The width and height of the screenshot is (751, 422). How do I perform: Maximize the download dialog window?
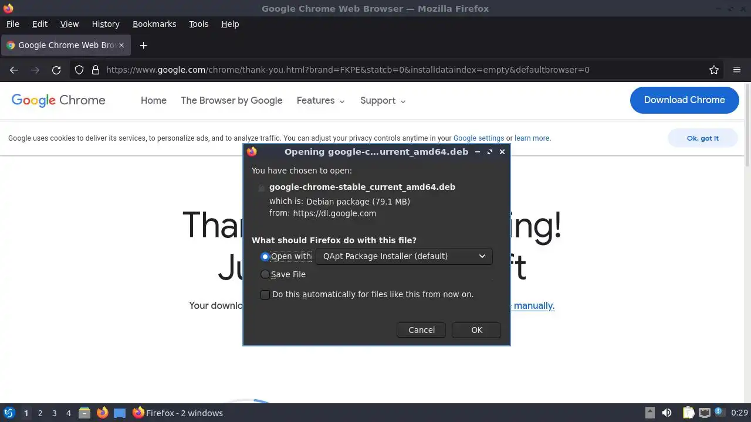(490, 152)
